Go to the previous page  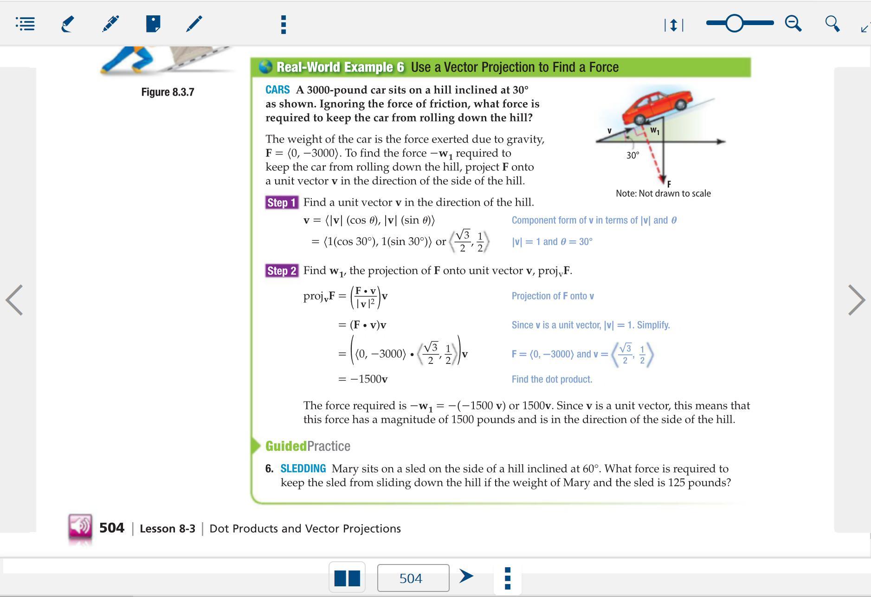click(14, 300)
